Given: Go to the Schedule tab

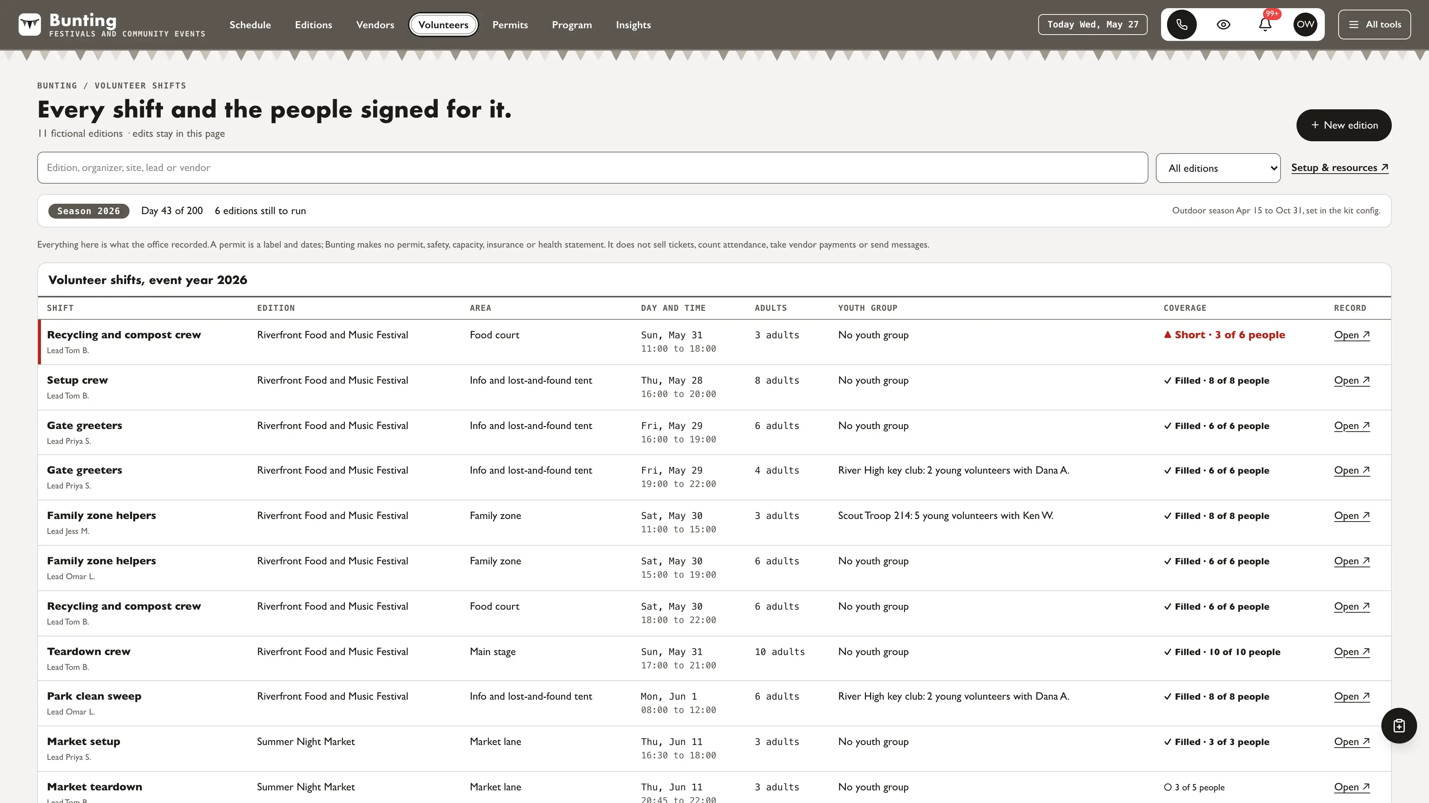Looking at the screenshot, I should pyautogui.click(x=250, y=25).
